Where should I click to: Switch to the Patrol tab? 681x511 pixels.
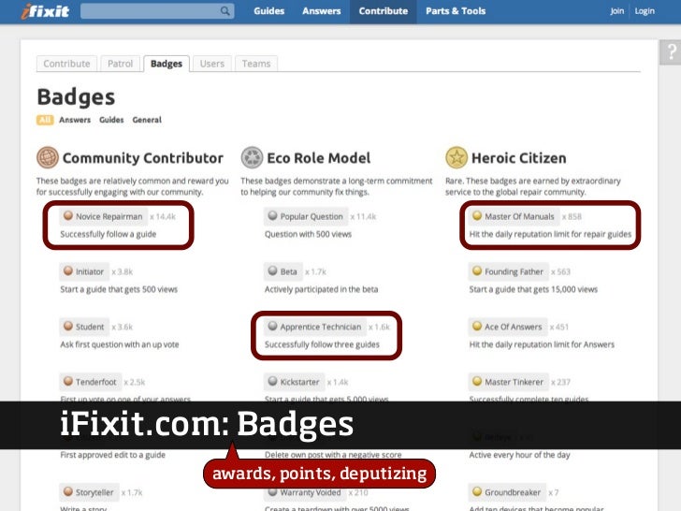120,64
